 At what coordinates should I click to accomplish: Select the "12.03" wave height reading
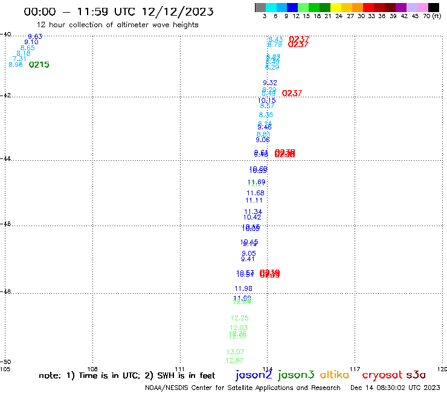[239, 328]
